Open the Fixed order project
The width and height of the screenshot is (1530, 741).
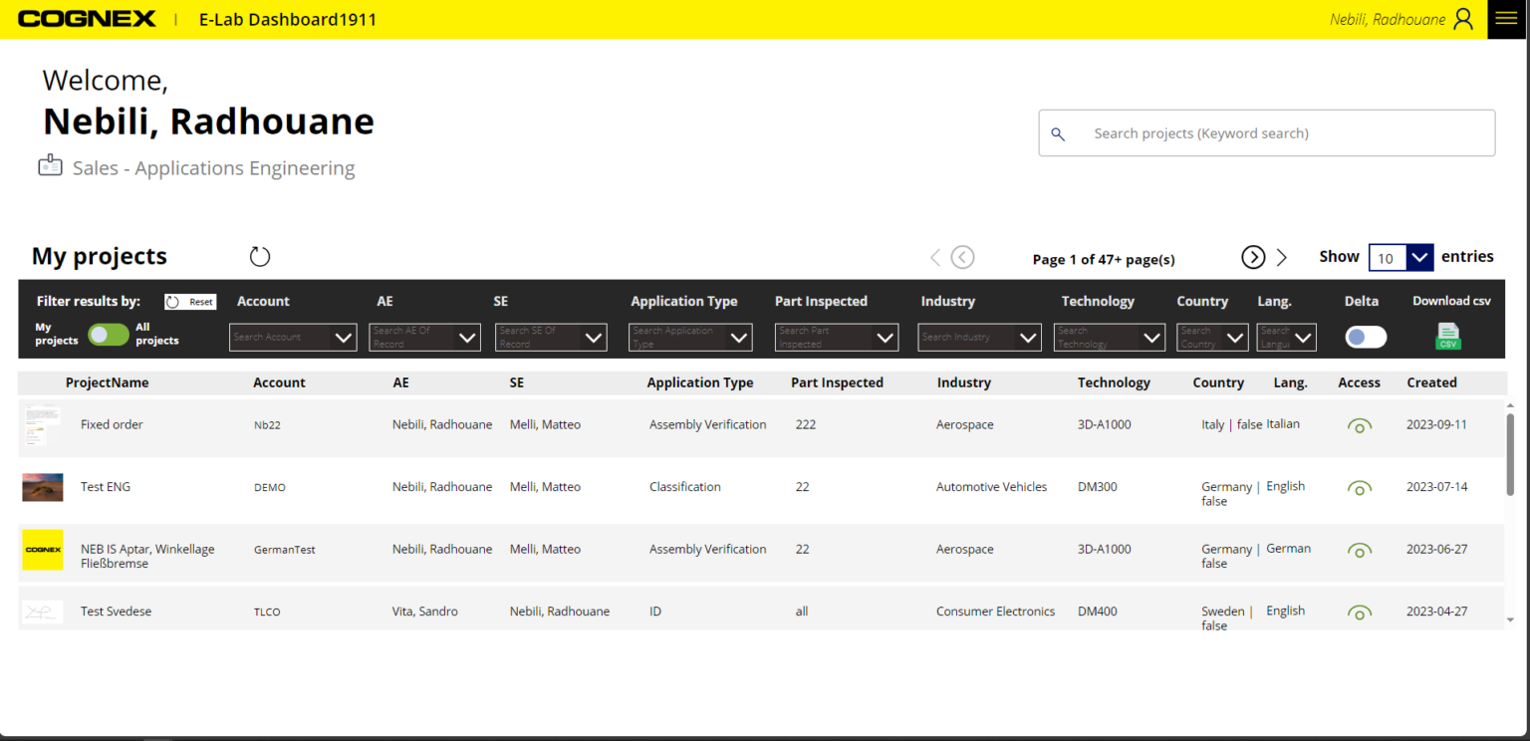(x=112, y=424)
